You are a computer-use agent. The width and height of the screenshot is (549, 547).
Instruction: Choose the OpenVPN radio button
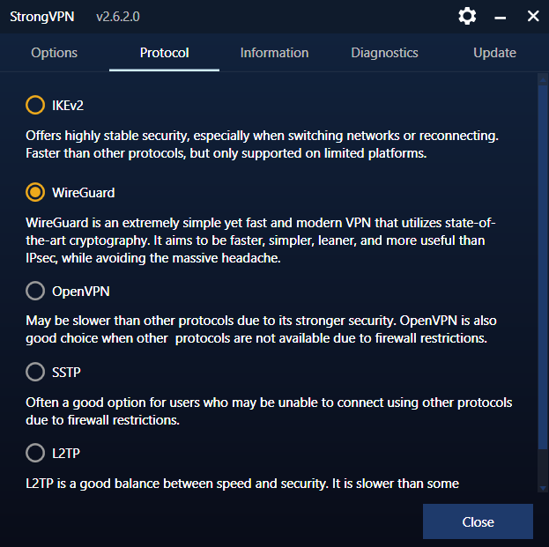pyautogui.click(x=35, y=291)
